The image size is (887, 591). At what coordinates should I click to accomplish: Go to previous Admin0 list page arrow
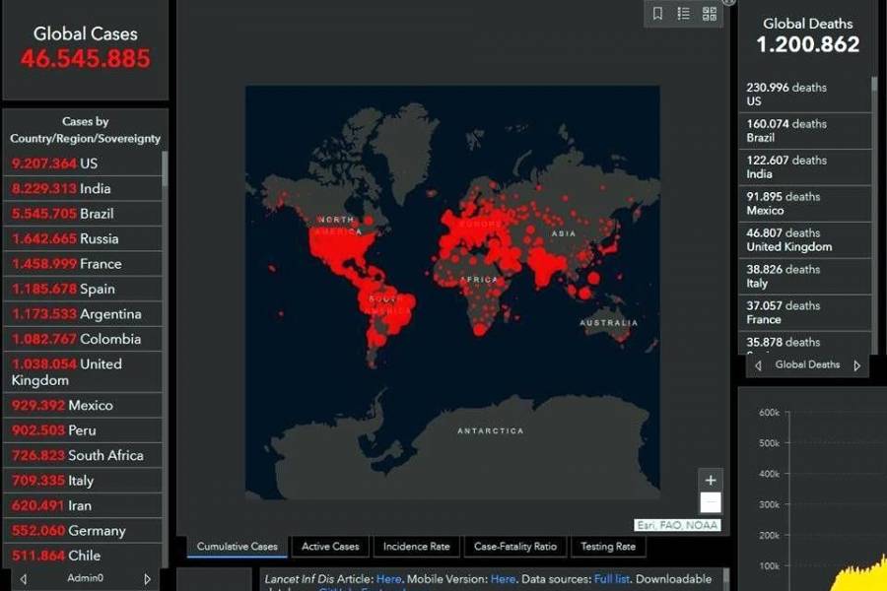tap(24, 578)
